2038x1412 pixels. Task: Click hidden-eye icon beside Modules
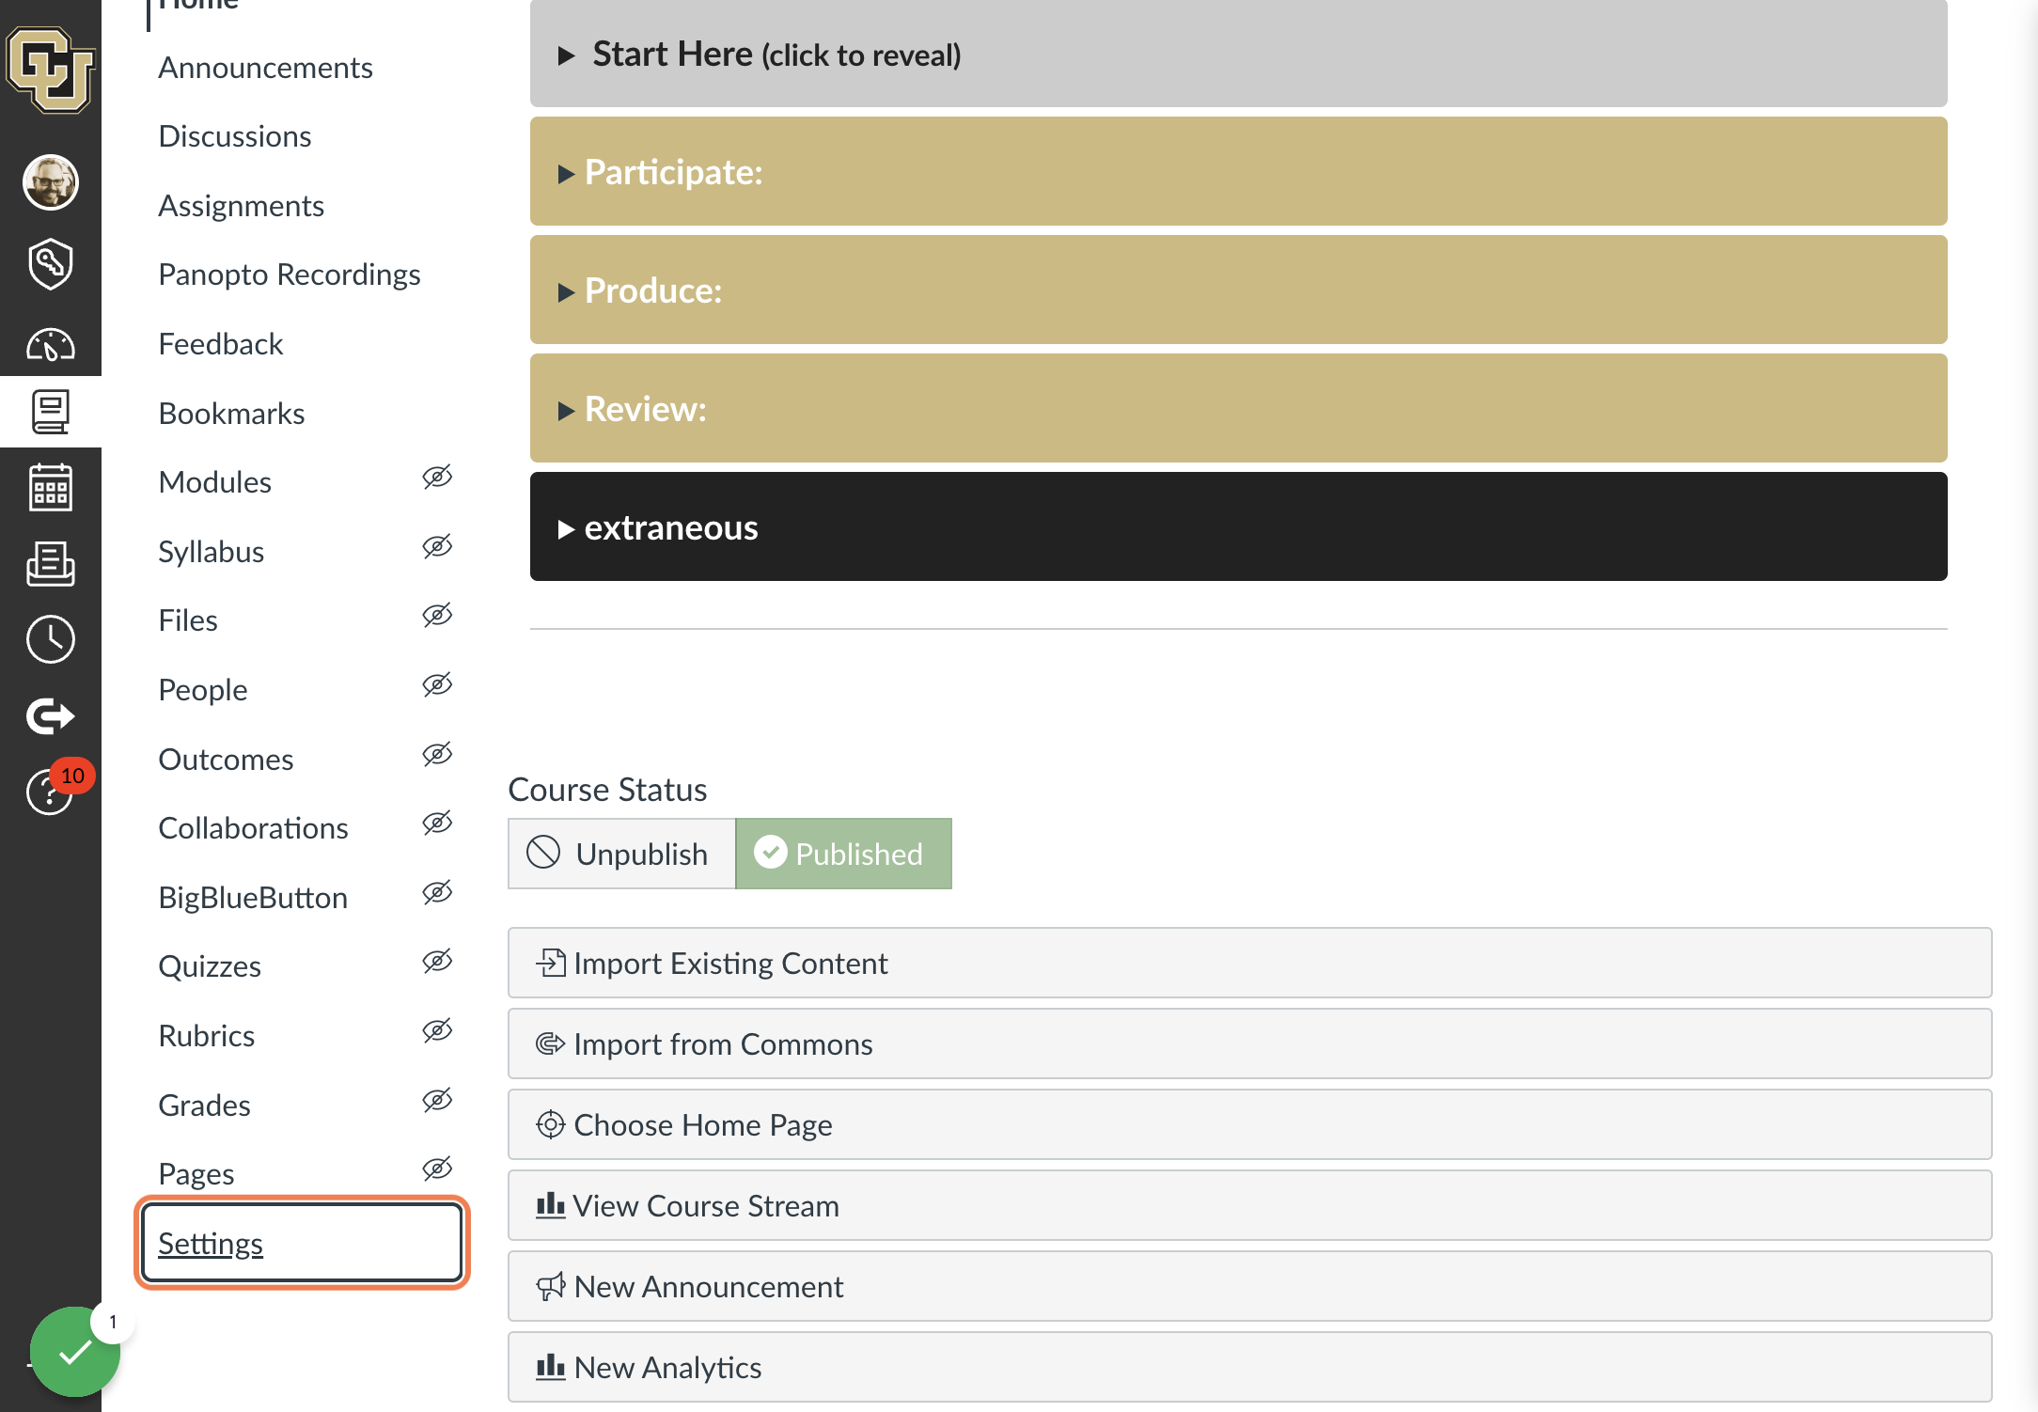(437, 478)
